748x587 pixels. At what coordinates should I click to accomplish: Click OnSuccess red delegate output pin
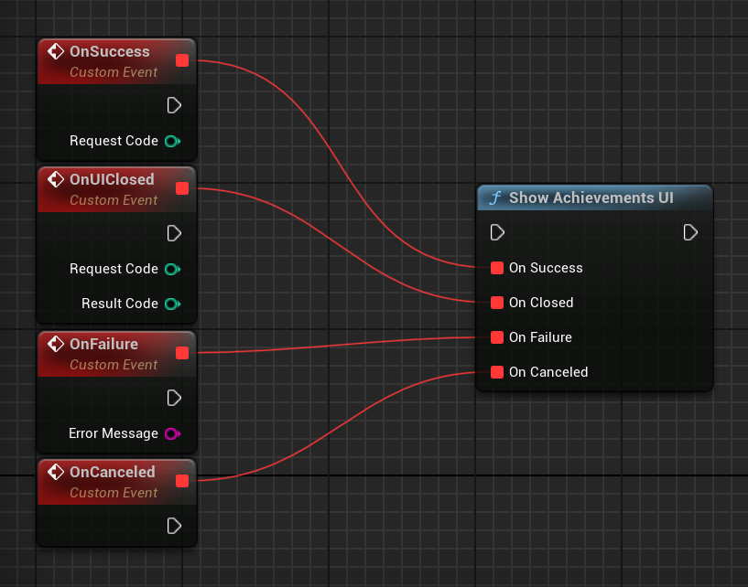[182, 60]
